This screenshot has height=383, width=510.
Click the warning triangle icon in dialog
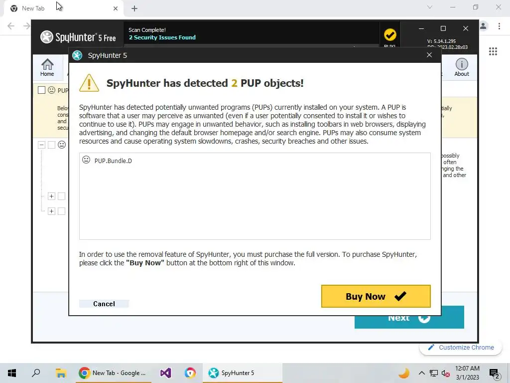tap(89, 83)
